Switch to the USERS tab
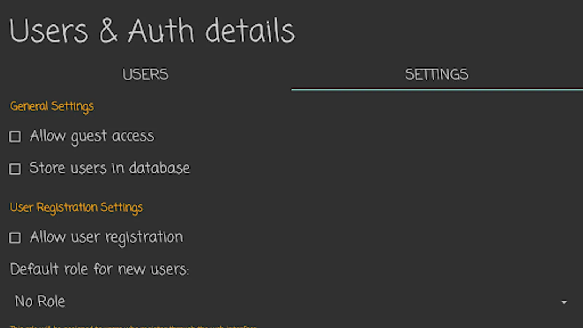The height and width of the screenshot is (328, 583). click(x=145, y=75)
